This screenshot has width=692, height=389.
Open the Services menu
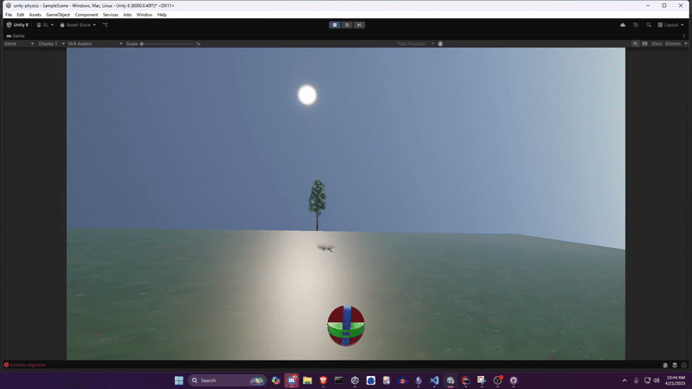tap(111, 15)
